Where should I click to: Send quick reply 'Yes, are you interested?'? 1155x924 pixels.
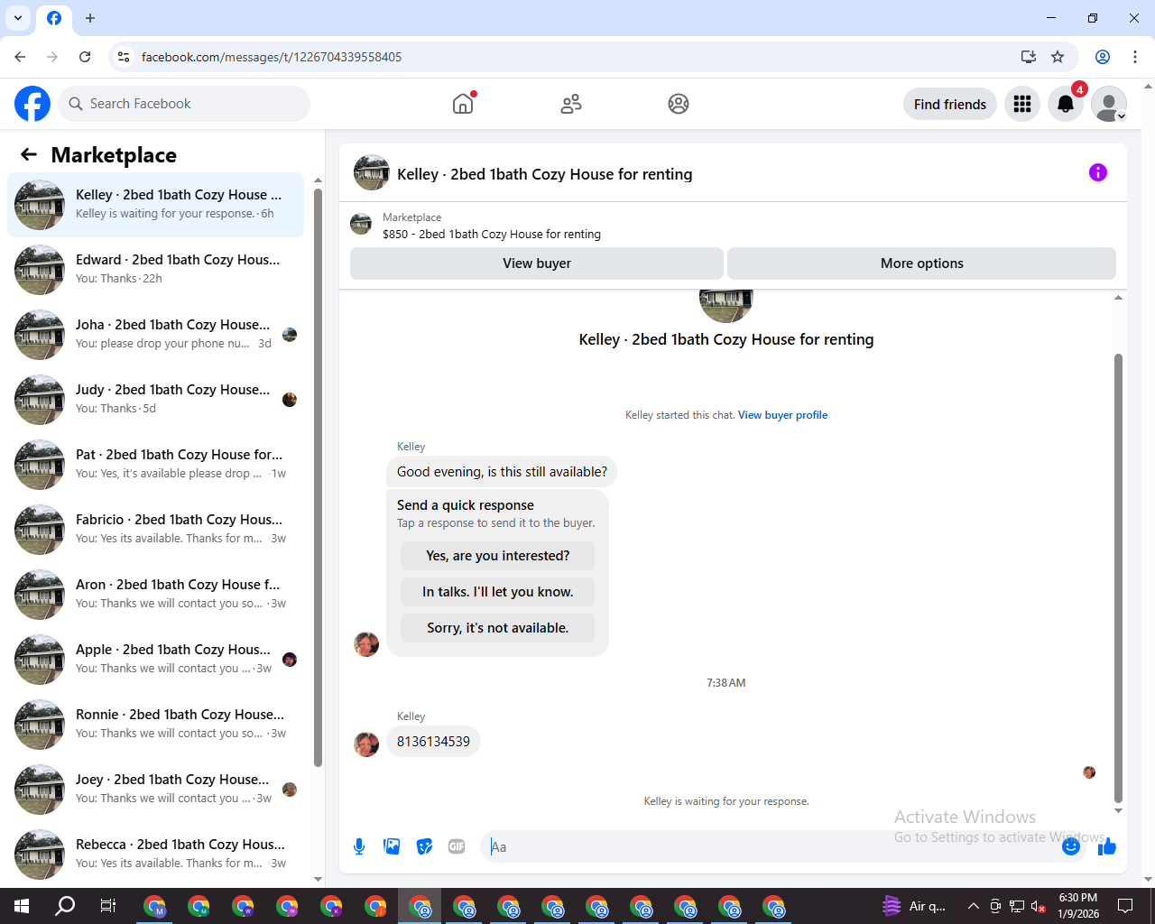click(498, 556)
